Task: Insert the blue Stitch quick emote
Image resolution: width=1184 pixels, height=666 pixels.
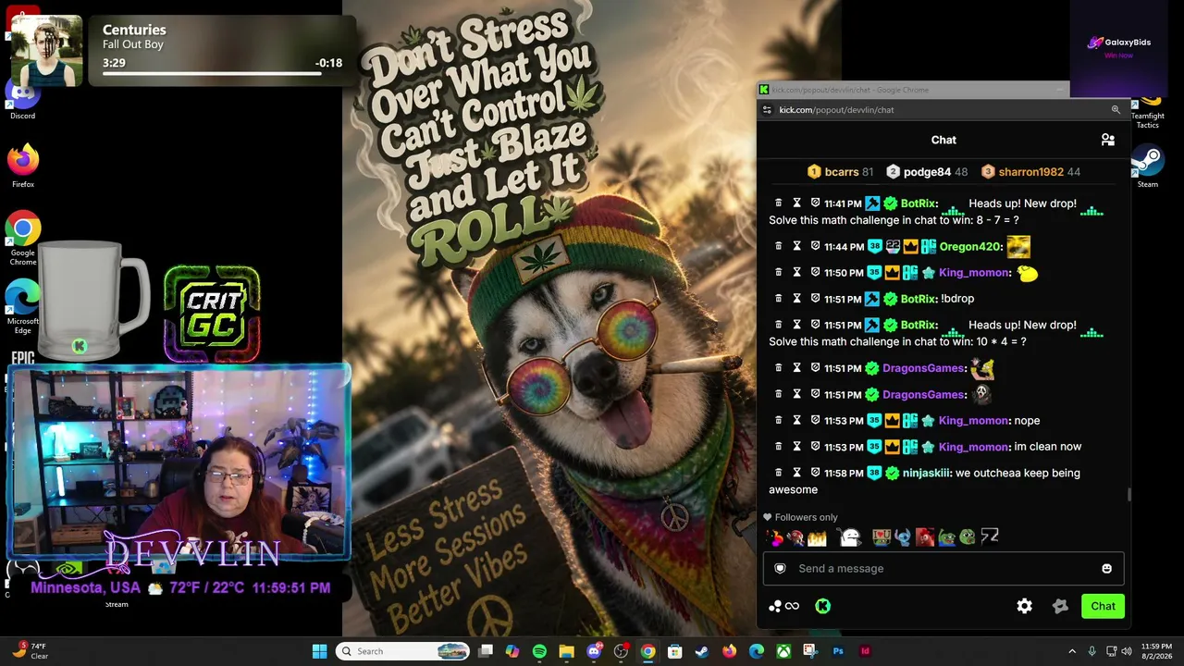Action: pyautogui.click(x=902, y=536)
